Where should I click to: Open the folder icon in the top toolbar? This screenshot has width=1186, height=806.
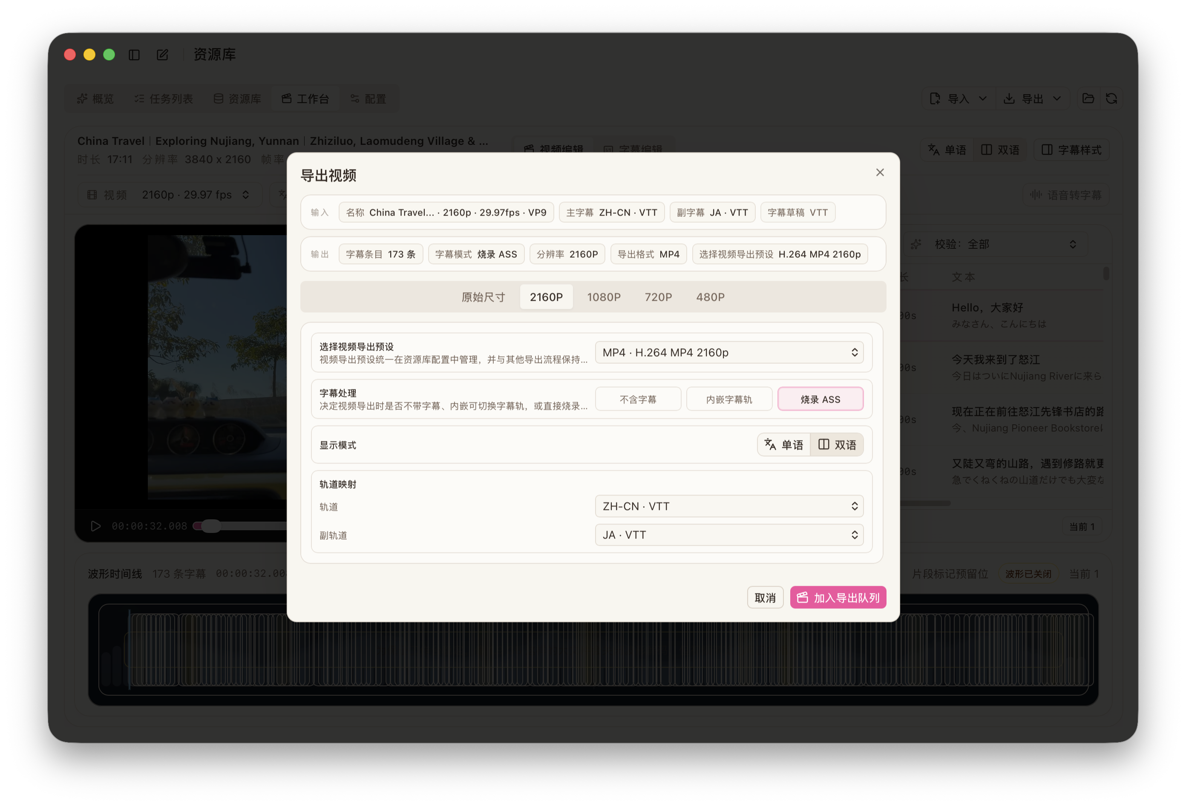pos(1088,98)
